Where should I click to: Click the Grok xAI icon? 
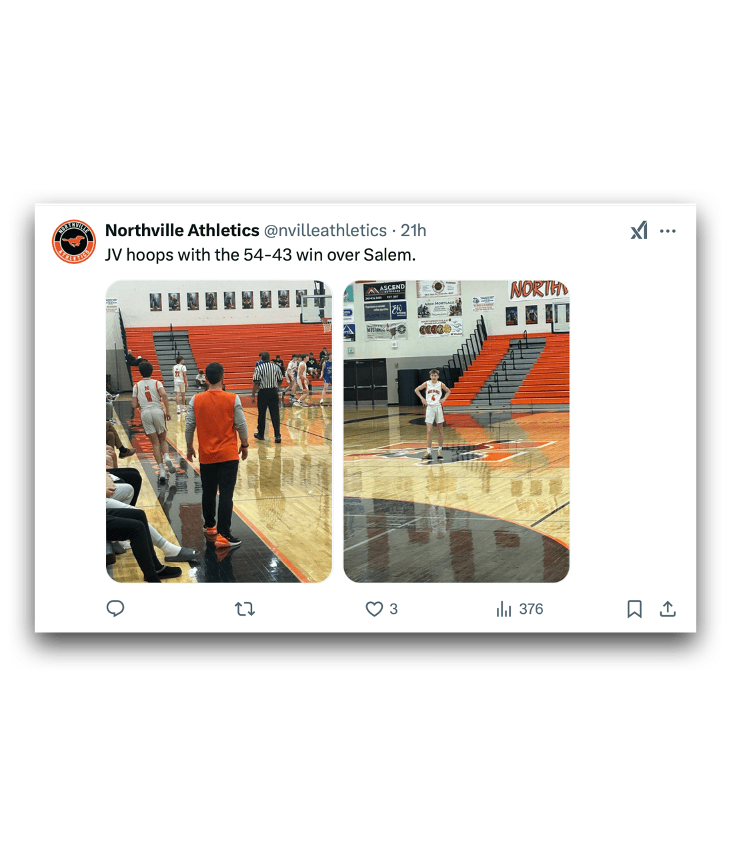(639, 230)
